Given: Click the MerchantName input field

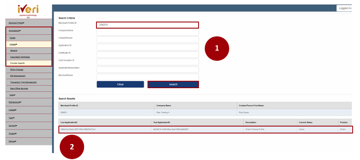Looking at the screenshot, I should (x=148, y=77).
